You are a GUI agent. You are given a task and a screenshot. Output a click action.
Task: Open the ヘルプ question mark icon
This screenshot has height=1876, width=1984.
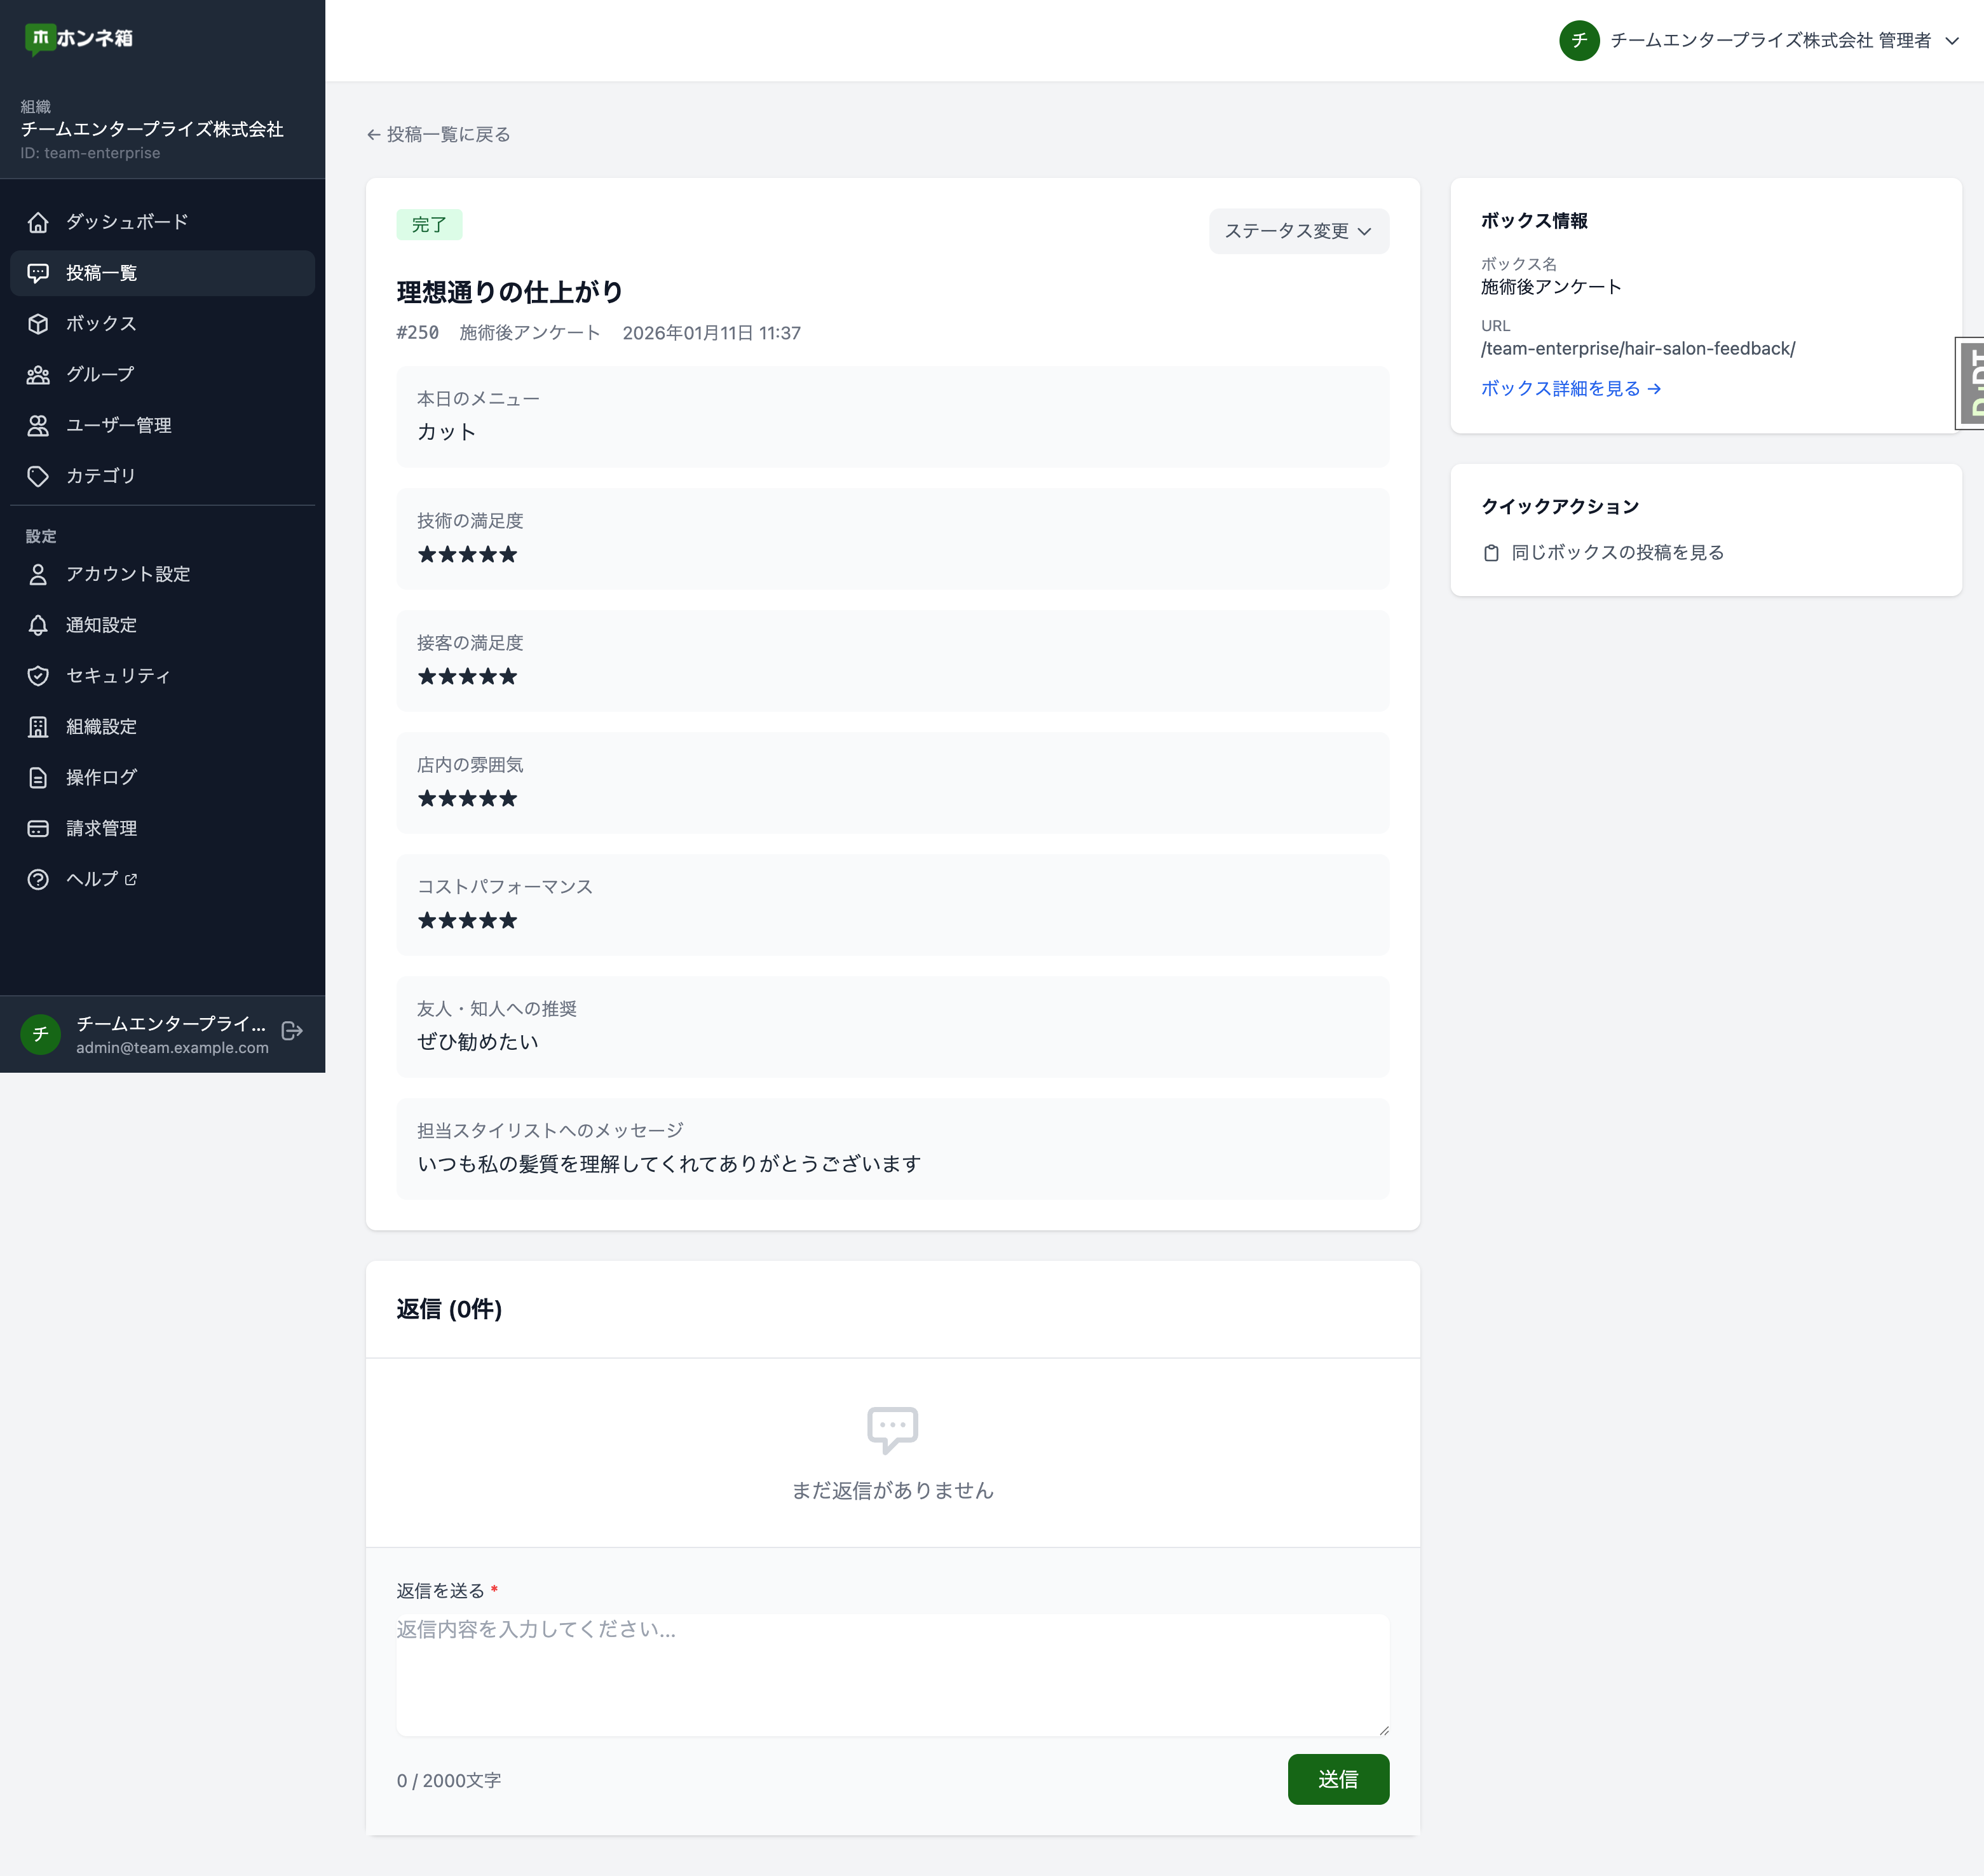point(38,879)
